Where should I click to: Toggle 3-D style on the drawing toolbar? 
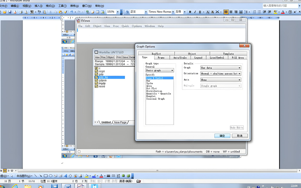coord(128,176)
